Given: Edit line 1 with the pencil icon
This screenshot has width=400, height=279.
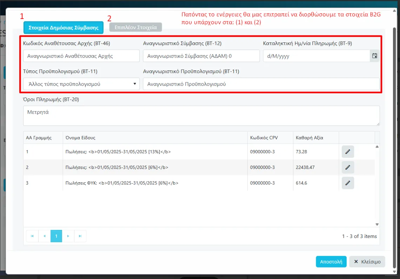Looking at the screenshot, I should pos(348,152).
